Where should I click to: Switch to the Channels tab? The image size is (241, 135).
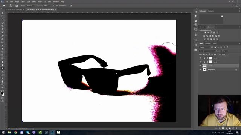pos(208,43)
